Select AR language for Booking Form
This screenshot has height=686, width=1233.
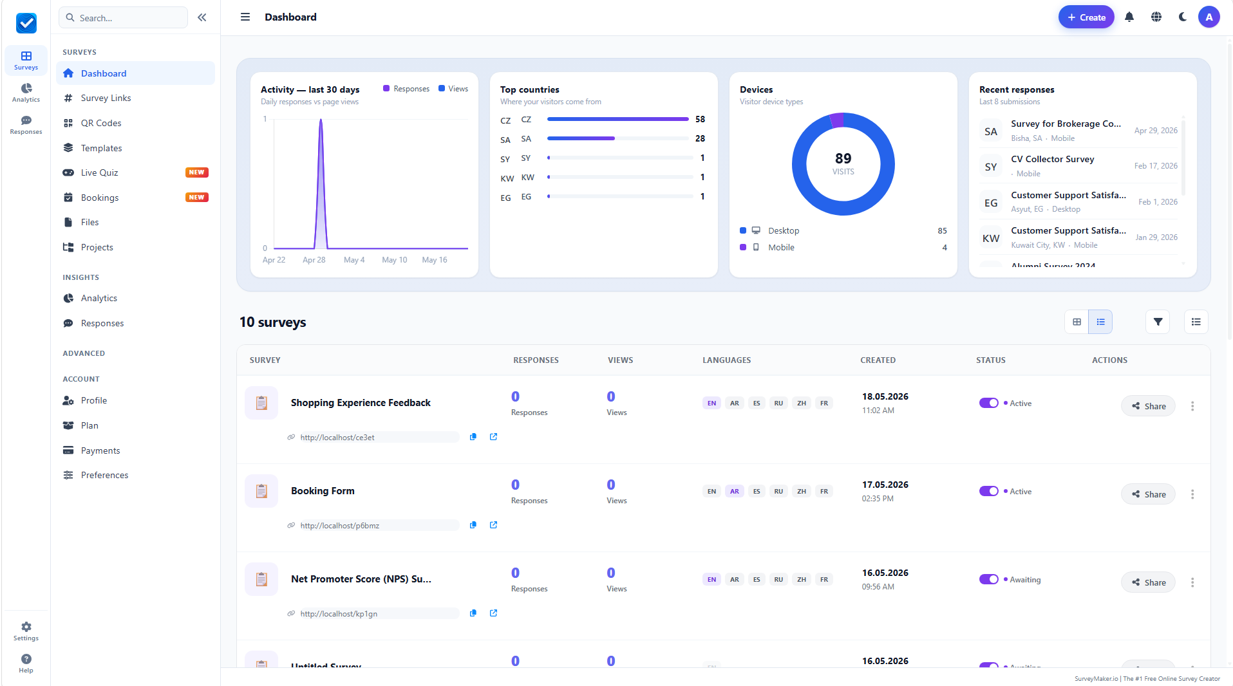tap(735, 492)
